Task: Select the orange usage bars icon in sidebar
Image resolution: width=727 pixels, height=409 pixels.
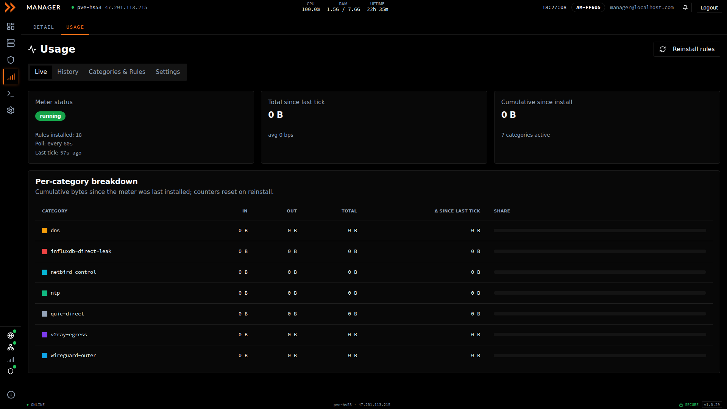Action: tap(11, 77)
